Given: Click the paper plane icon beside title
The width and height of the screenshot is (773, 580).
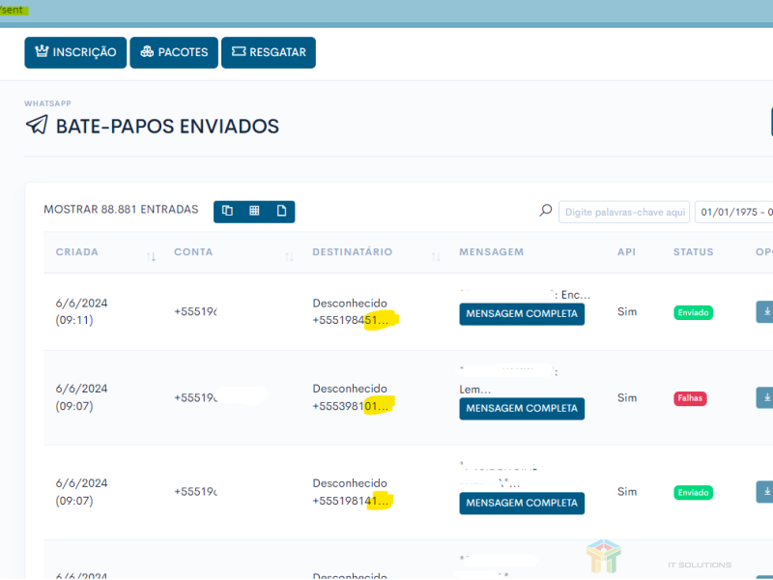Looking at the screenshot, I should click(37, 126).
